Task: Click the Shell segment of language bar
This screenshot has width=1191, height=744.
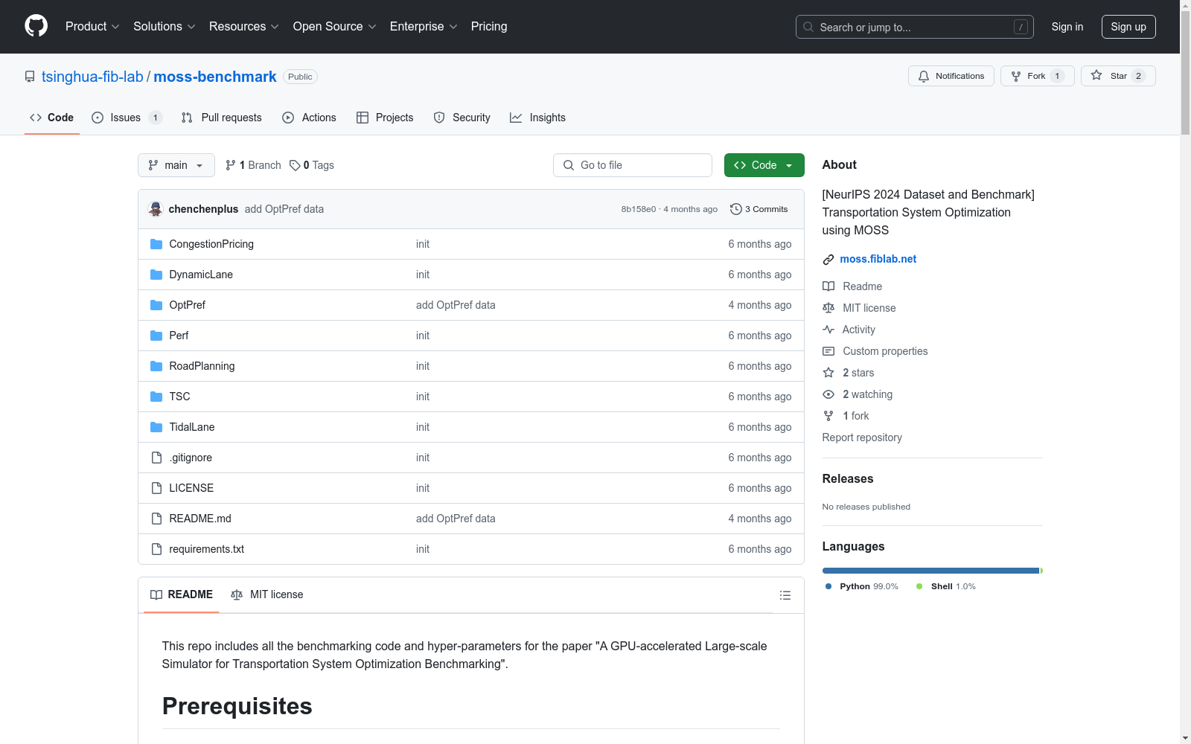Action: click(1041, 571)
